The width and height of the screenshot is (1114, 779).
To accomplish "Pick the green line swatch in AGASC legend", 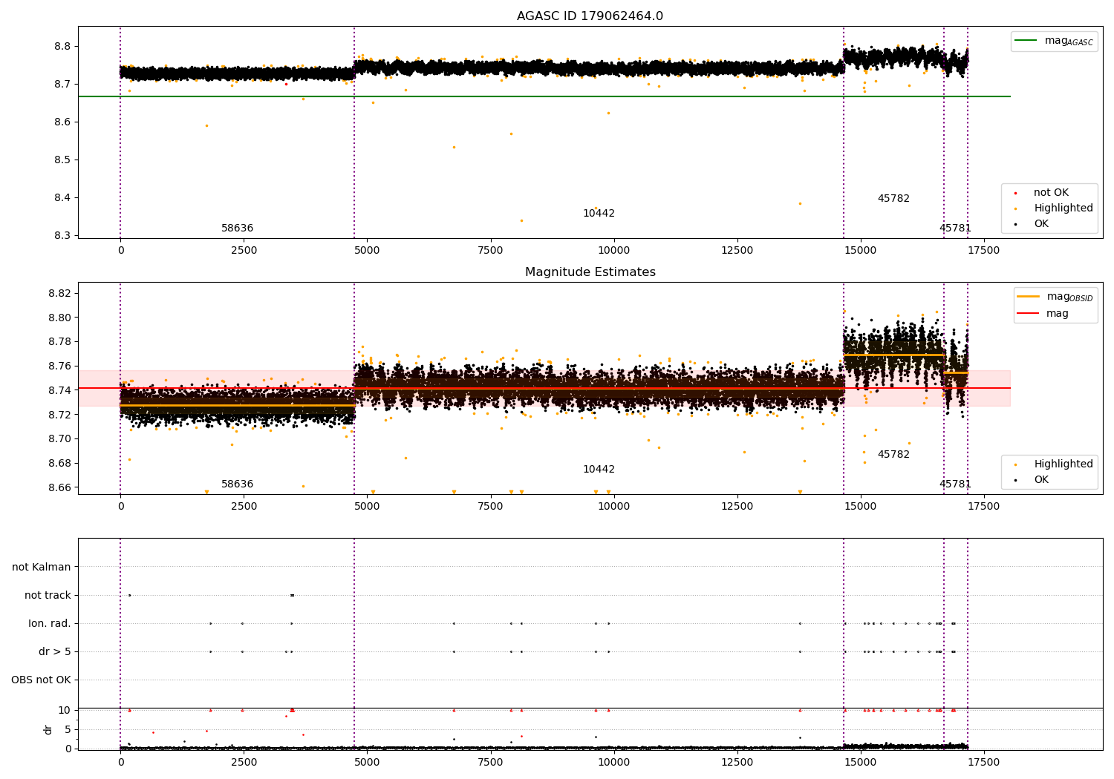I will click(x=1027, y=41).
